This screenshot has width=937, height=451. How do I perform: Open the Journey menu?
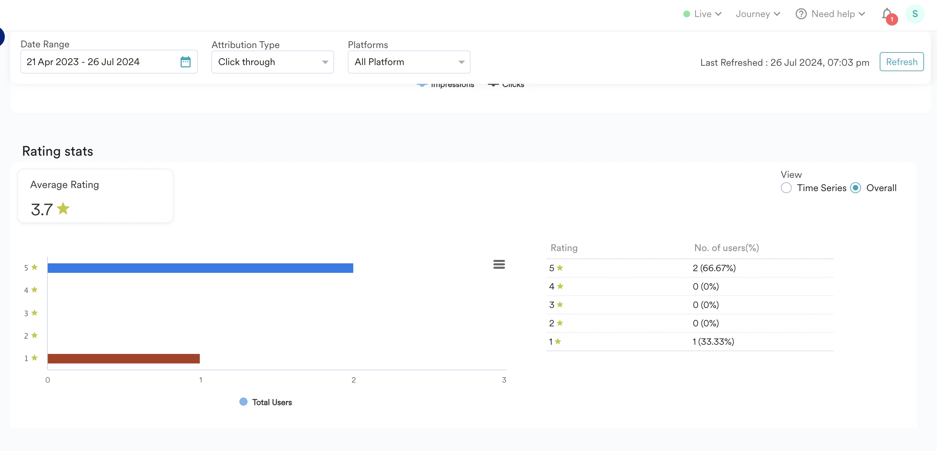(x=758, y=14)
